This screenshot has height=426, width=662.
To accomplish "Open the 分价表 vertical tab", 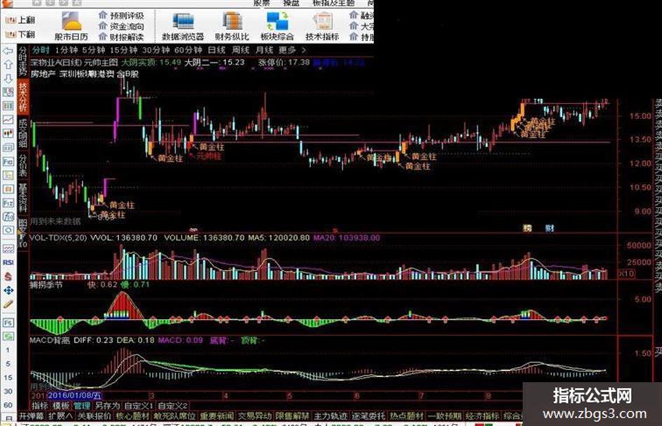I will click(23, 166).
